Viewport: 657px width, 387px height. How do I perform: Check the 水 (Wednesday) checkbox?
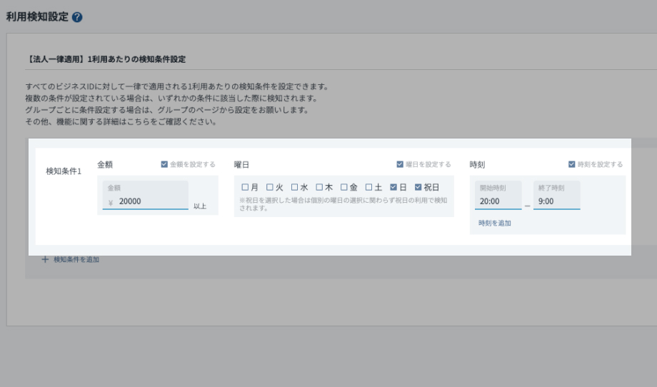point(294,187)
